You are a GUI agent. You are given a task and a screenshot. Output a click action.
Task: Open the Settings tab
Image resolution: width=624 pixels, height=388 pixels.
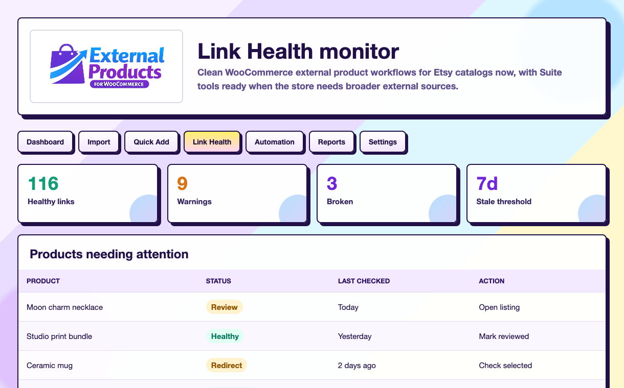coord(383,142)
